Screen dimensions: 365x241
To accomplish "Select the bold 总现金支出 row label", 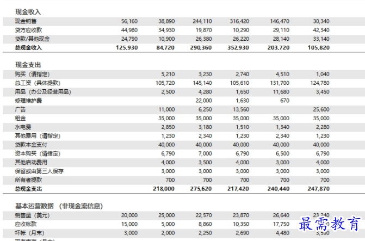I will tap(28, 189).
